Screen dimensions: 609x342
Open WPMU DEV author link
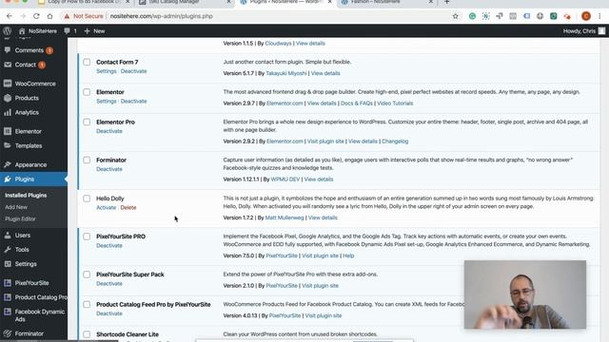tap(285, 180)
